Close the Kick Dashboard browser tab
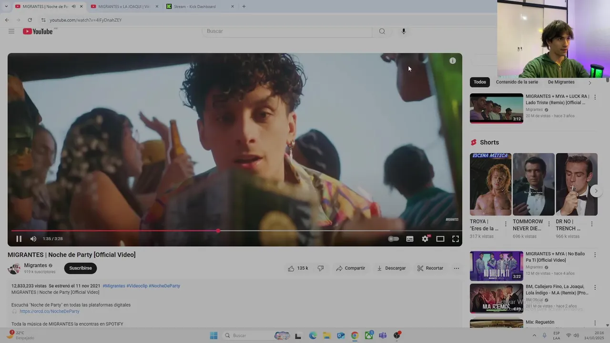The height and width of the screenshot is (343, 610). coord(233,7)
